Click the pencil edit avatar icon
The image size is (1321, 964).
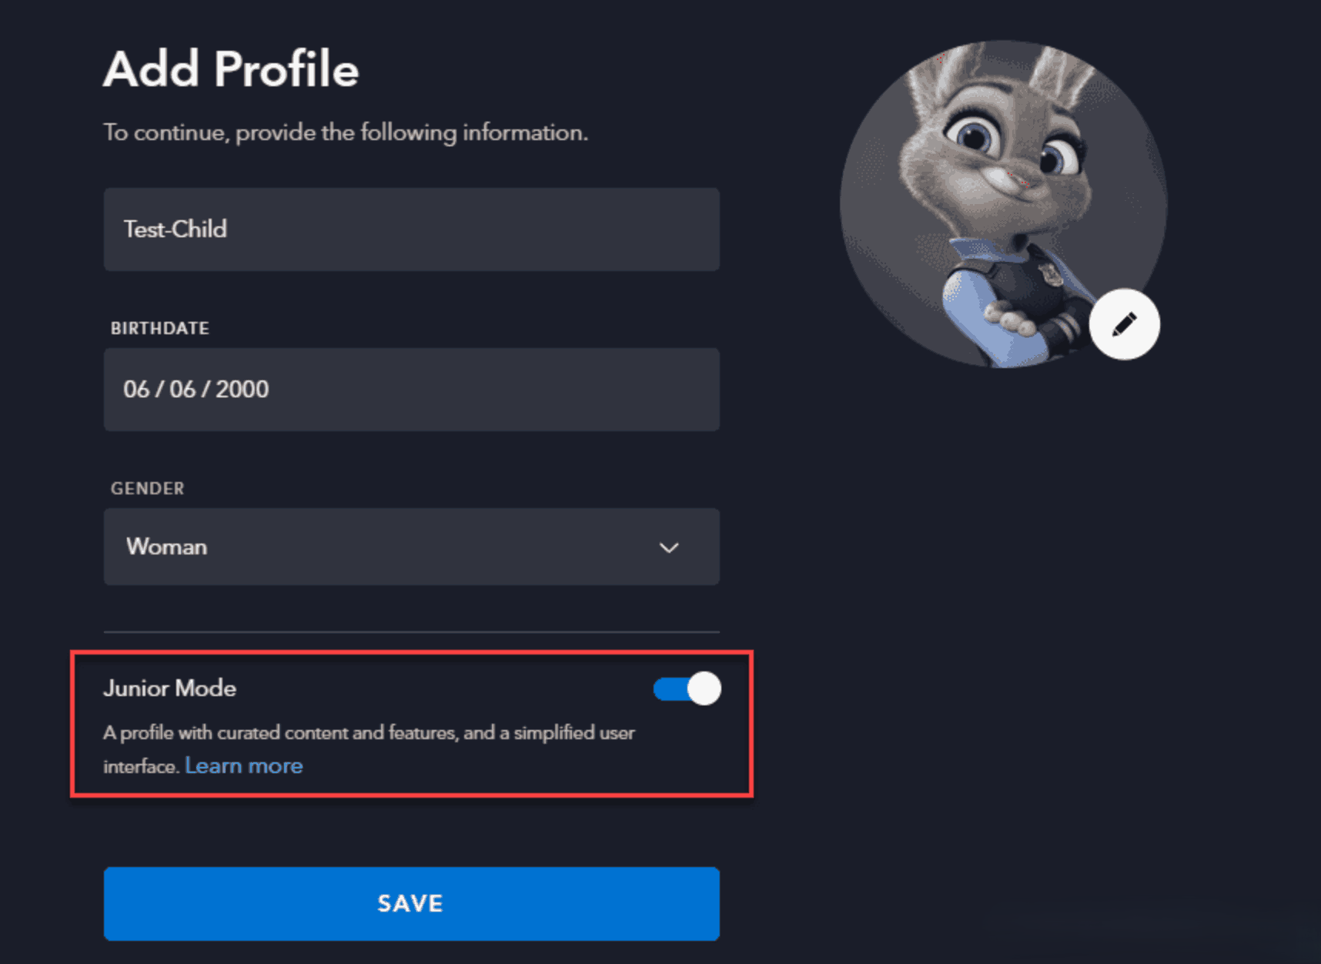click(1124, 324)
